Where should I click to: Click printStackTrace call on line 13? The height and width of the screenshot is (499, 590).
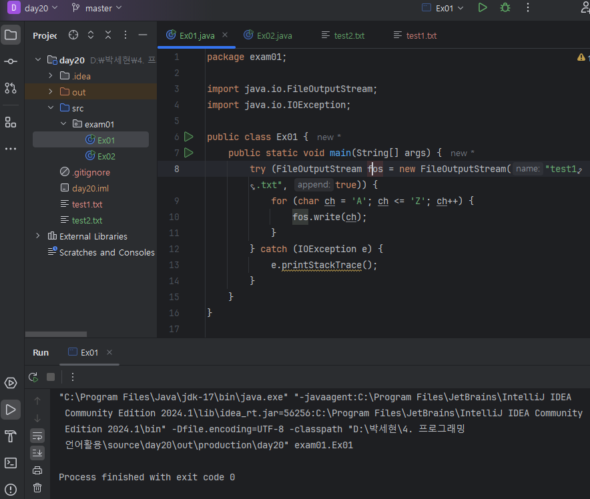point(321,265)
